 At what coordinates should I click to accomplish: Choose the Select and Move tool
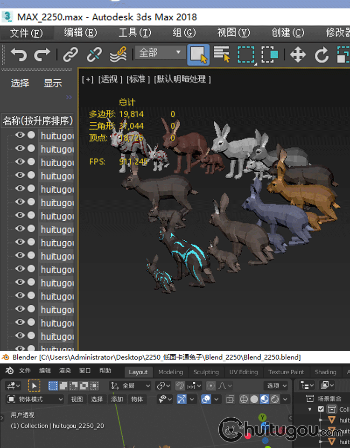pyautogui.click(x=298, y=55)
